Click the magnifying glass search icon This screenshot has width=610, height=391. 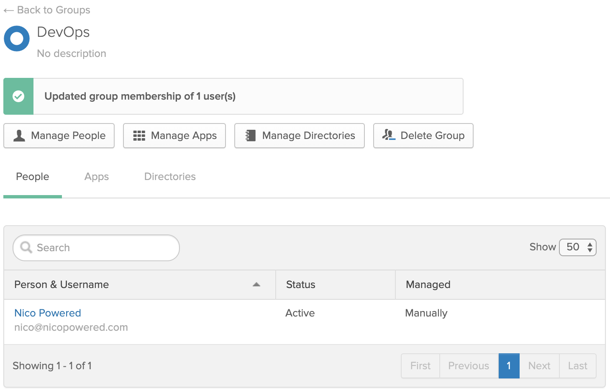click(x=26, y=247)
